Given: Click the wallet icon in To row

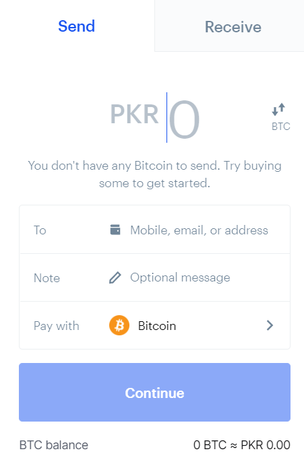Looking at the screenshot, I should [x=115, y=230].
